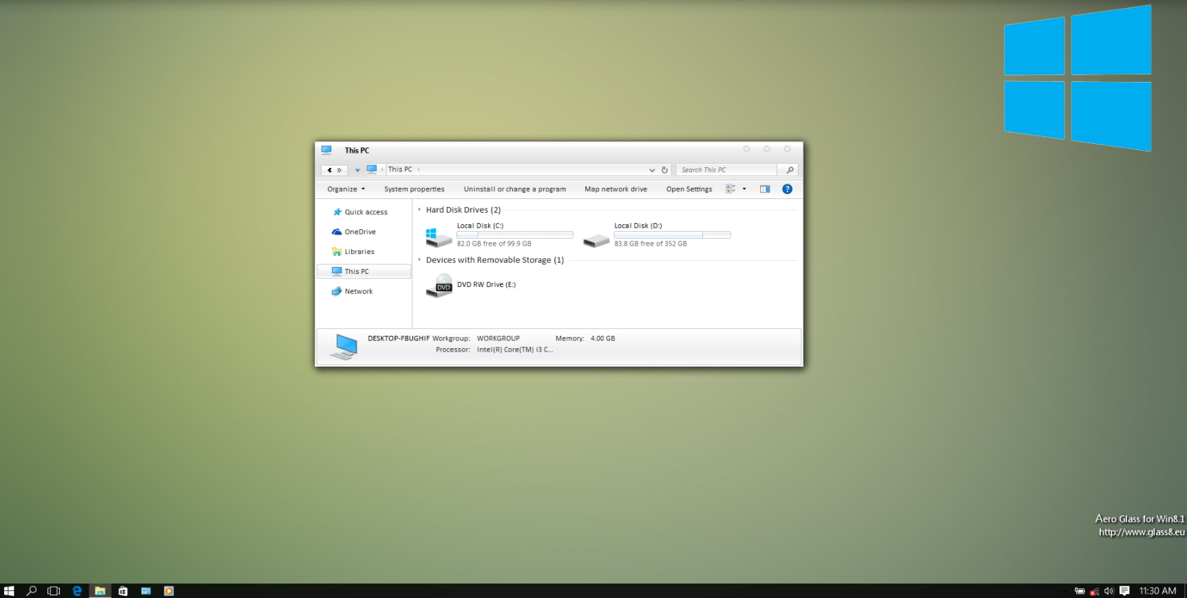Click DESKTOP-F8UGHIF computer name
The image size is (1187, 598).
click(399, 339)
